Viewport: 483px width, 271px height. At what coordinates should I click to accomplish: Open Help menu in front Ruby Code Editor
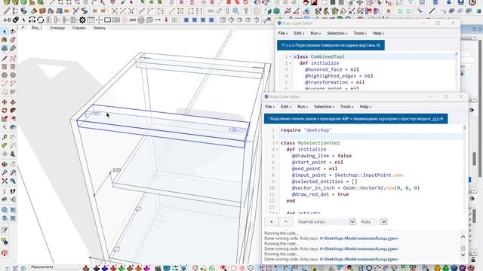pyautogui.click(x=365, y=107)
